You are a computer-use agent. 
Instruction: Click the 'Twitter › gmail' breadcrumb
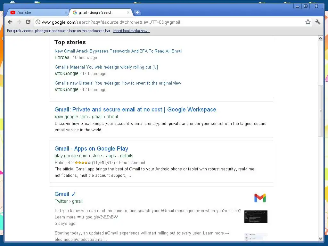pos(69,201)
